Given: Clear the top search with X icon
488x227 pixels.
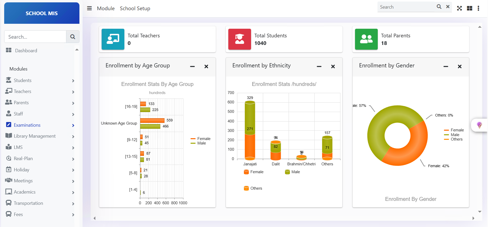Looking at the screenshot, I should pos(448,7).
